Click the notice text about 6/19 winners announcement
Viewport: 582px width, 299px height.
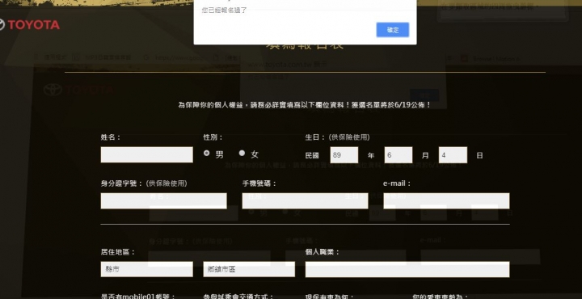(305, 105)
